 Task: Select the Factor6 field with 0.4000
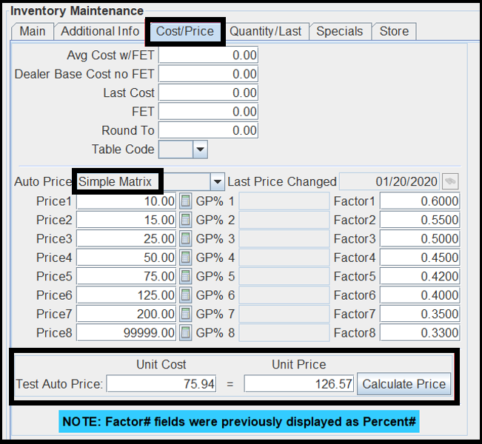tap(420, 295)
